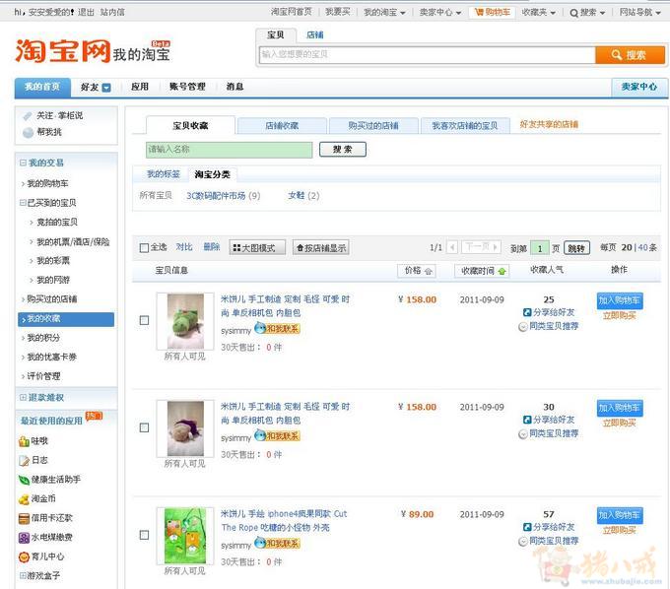Click 分享给好友 on item with popularity 57
This screenshot has height=589, width=670.
click(549, 527)
